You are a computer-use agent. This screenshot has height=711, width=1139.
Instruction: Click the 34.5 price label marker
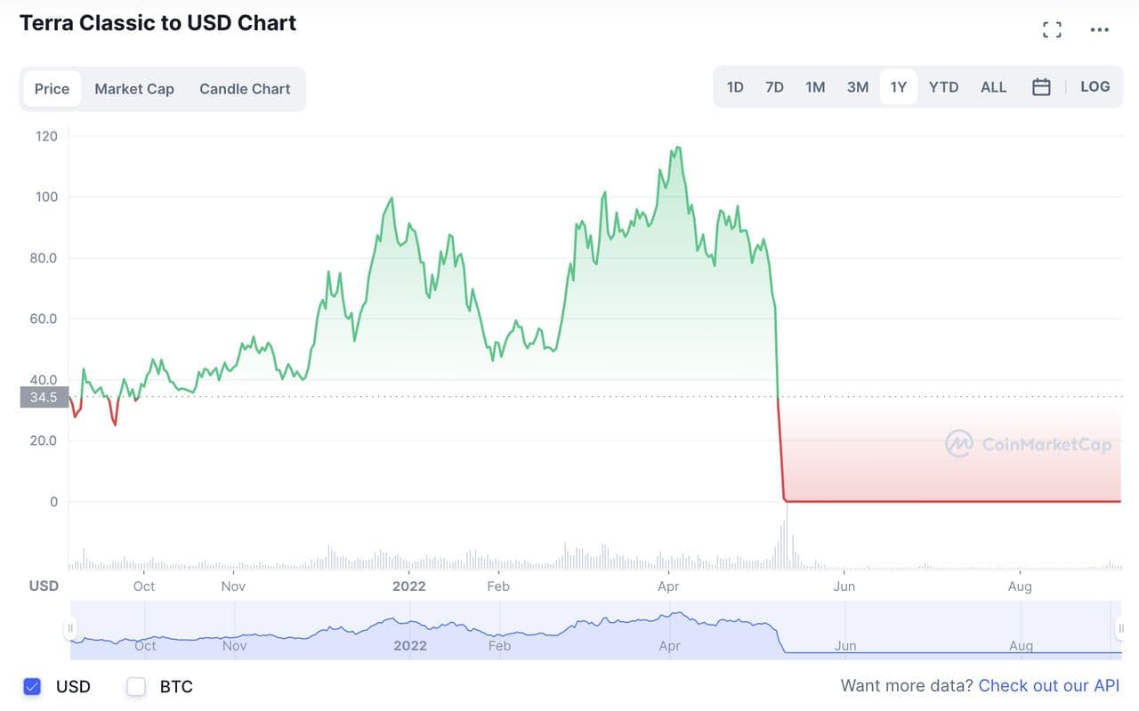tap(44, 397)
